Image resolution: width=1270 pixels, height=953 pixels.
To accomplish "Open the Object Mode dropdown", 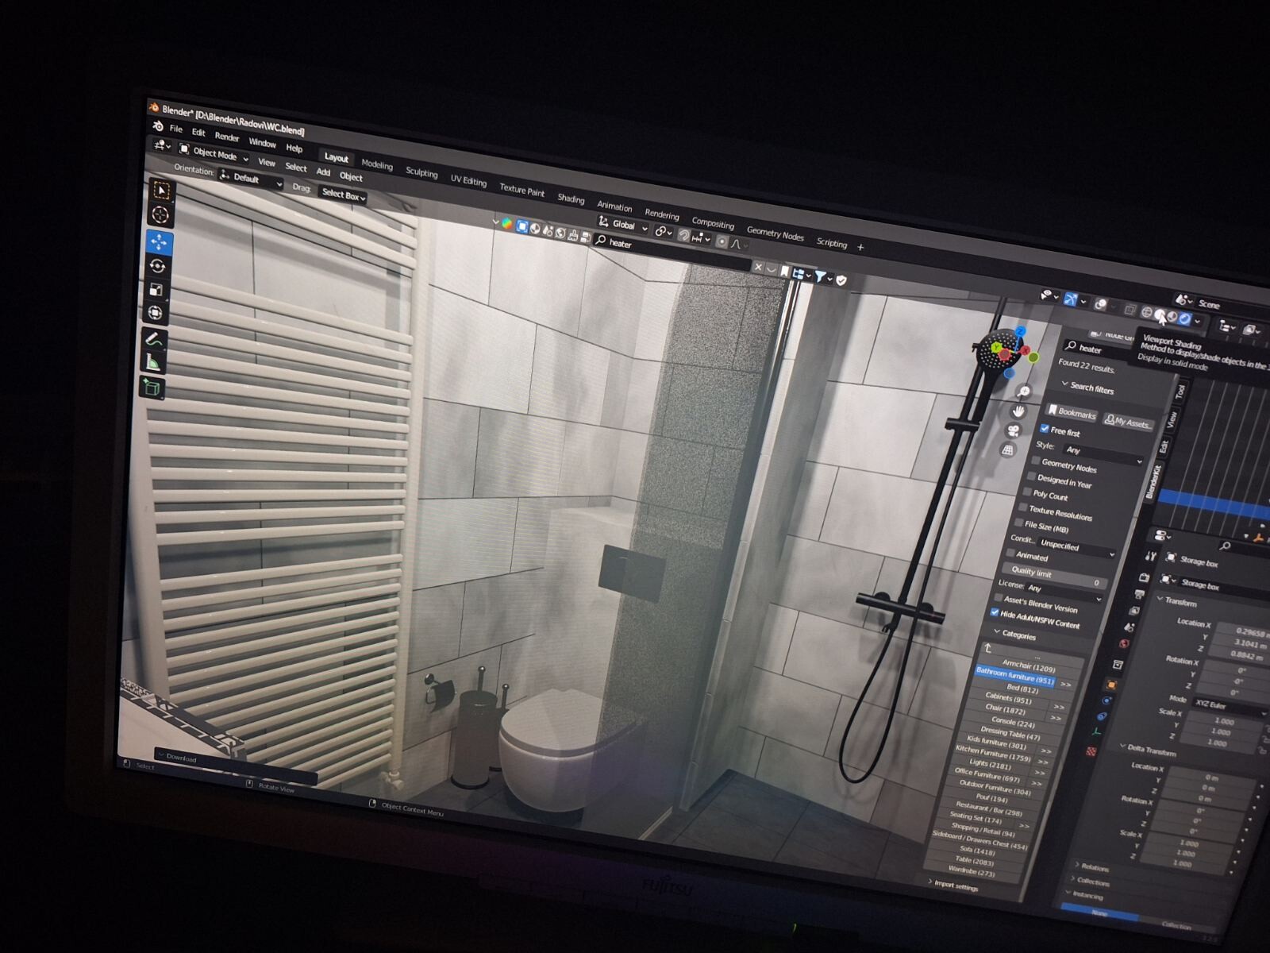I will (214, 152).
